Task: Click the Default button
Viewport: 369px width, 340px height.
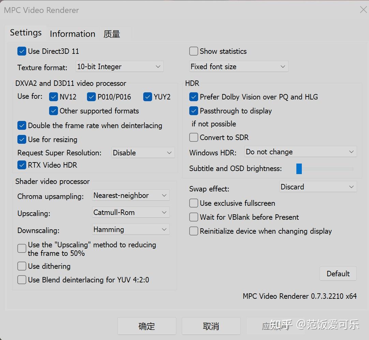Action: click(x=338, y=274)
